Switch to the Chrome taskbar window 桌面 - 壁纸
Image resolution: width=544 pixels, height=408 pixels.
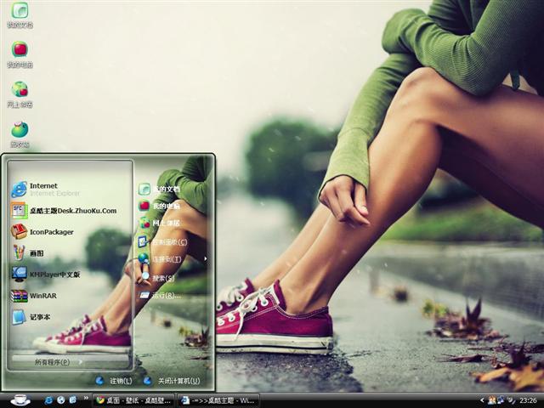[x=134, y=400]
